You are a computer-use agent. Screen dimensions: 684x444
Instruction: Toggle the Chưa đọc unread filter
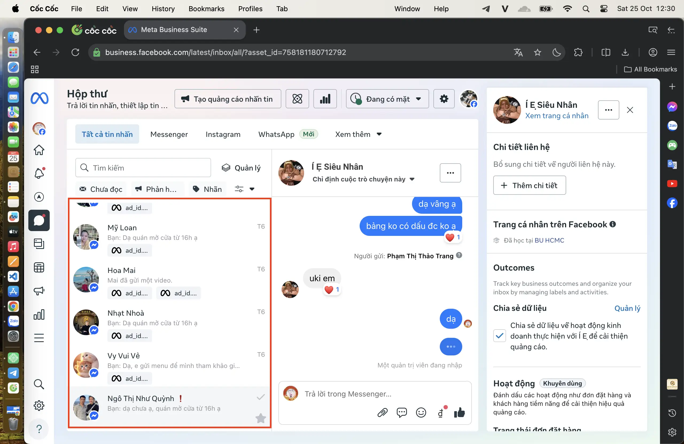[x=101, y=189]
